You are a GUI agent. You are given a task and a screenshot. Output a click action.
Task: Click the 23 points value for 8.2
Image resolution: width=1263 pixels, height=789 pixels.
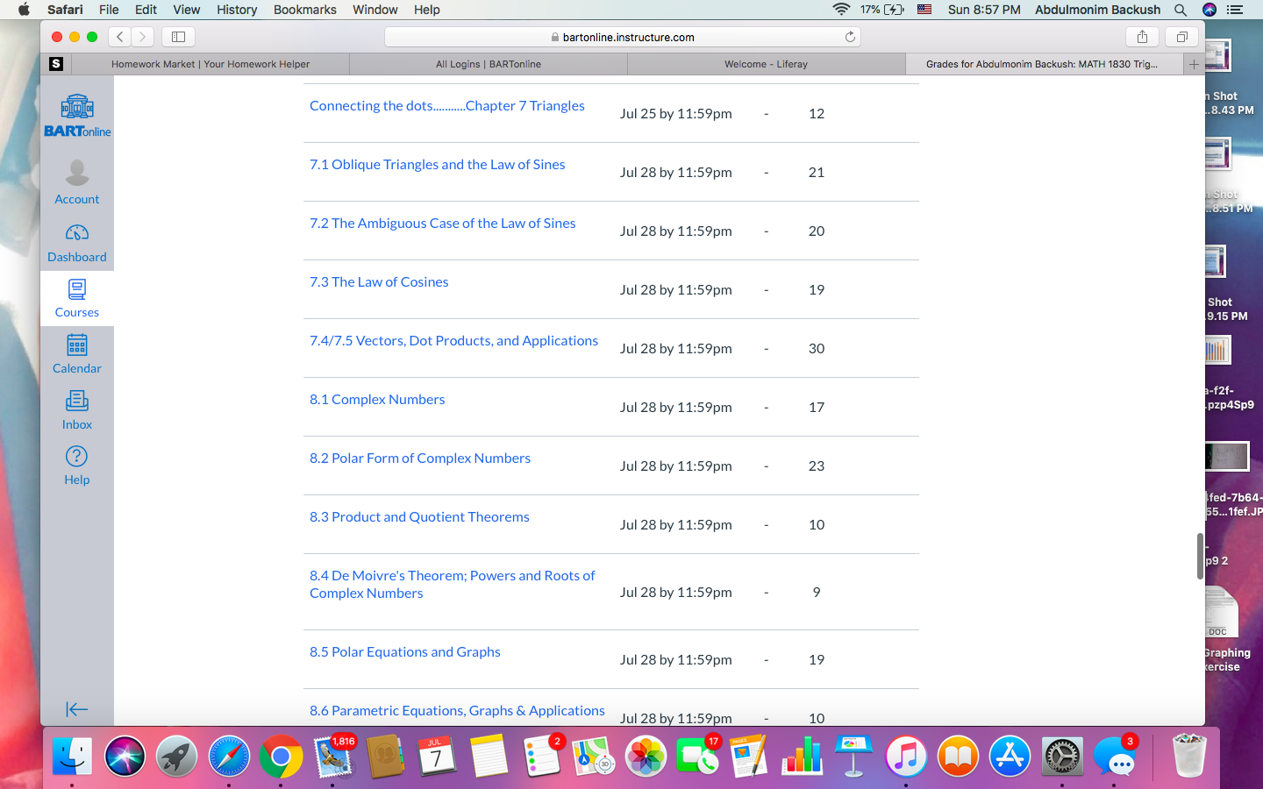coord(817,466)
